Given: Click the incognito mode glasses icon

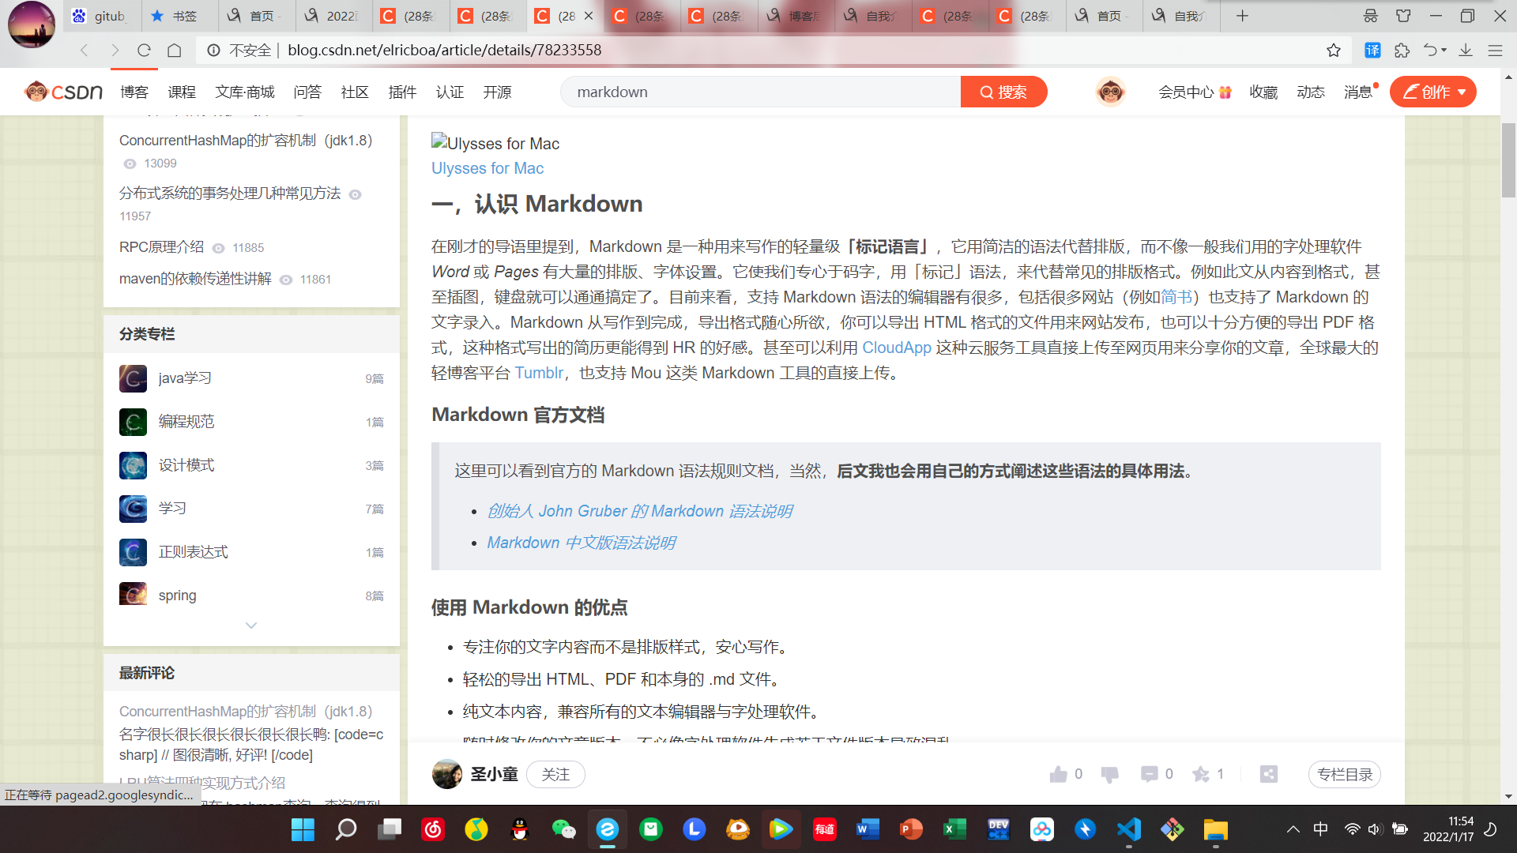Looking at the screenshot, I should click(x=1371, y=16).
